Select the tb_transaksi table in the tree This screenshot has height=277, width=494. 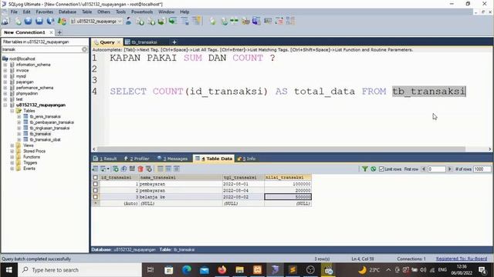(40, 134)
